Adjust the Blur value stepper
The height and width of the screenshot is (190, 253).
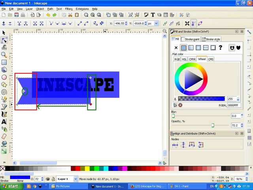coord(242,116)
